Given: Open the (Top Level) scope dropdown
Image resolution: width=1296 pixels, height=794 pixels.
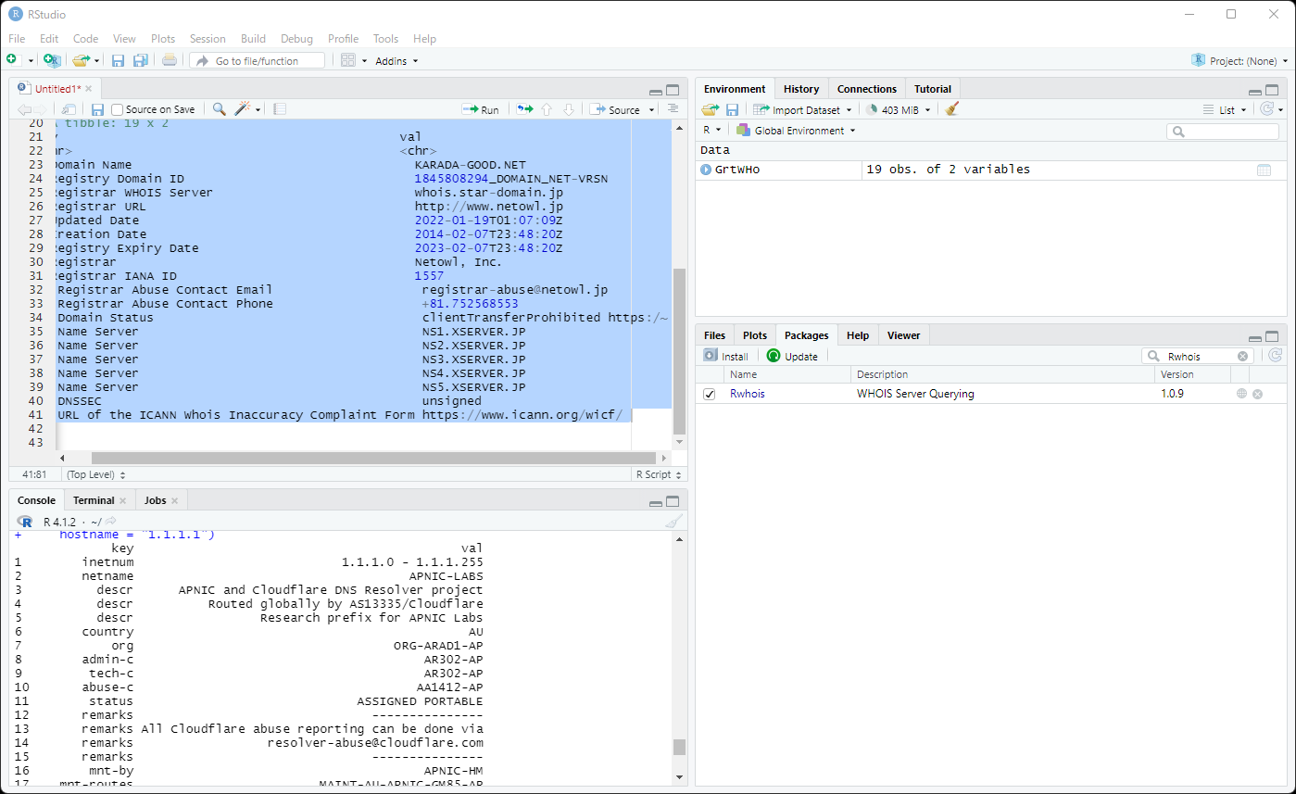Looking at the screenshot, I should [95, 474].
